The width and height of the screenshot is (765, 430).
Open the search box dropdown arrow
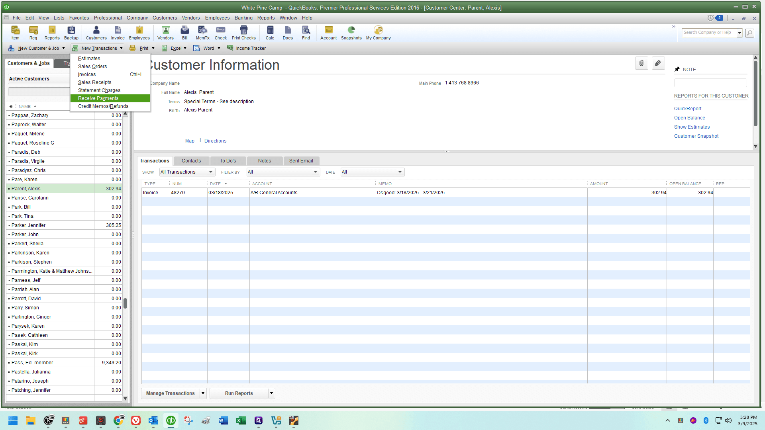[739, 33]
